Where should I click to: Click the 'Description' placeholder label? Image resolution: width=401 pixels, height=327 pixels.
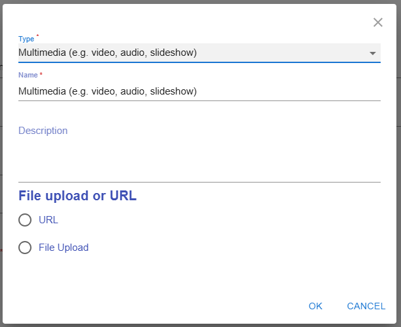43,131
